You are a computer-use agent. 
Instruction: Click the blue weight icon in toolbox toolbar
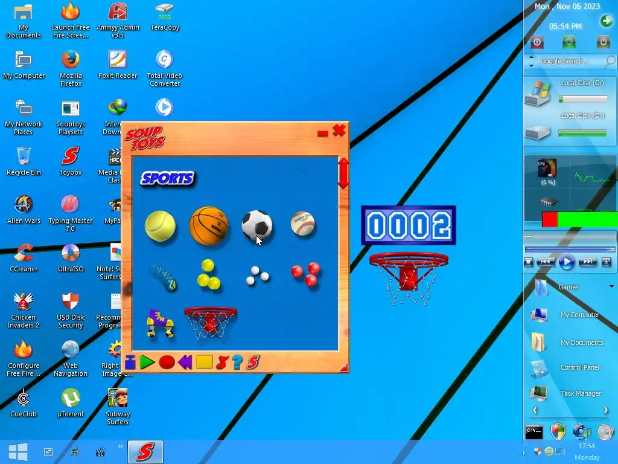point(130,362)
